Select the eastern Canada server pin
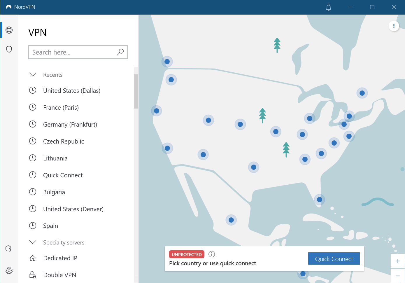Screen dimensions: 405x283 (x=362, y=93)
